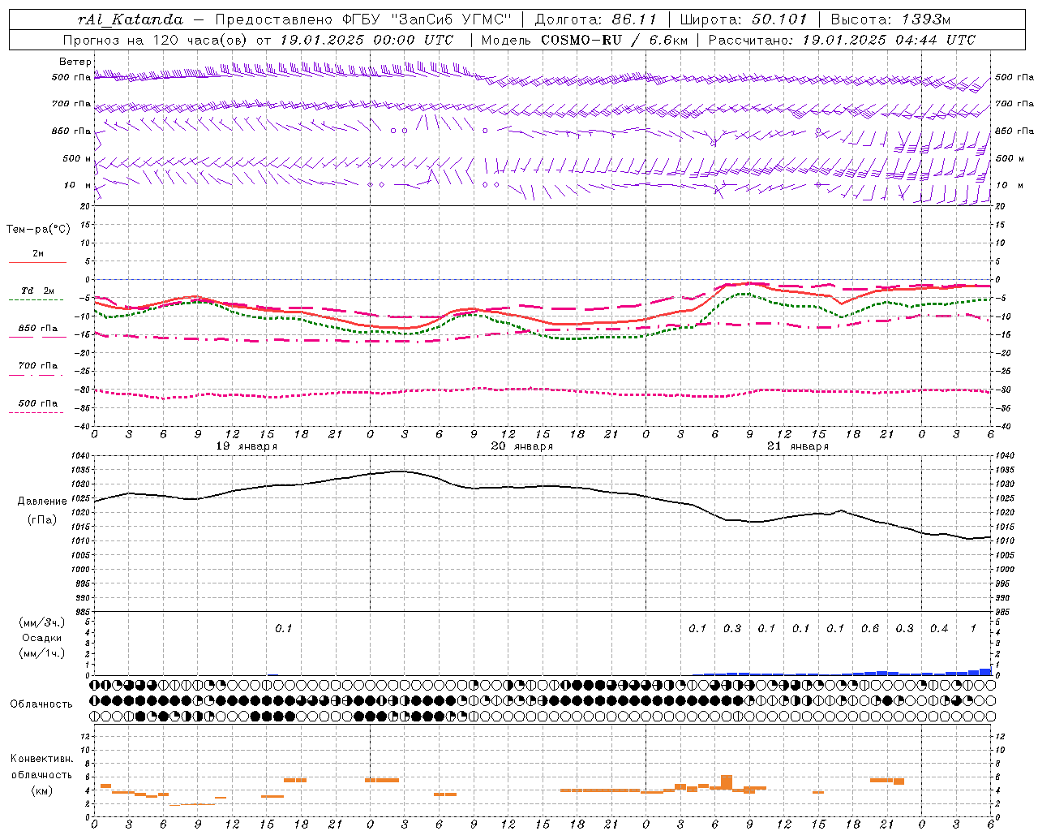Click the (мм/3ч.) precipitation unit label
Screen dimensions: 1038x831
point(42,622)
